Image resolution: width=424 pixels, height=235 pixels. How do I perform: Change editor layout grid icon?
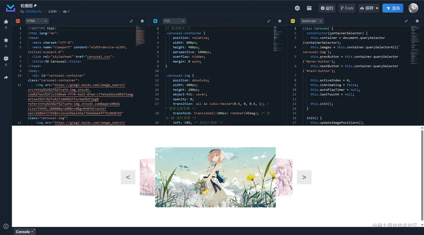[x=309, y=8]
